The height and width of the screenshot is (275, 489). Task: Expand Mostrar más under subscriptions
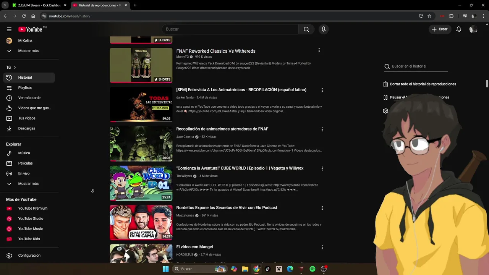pyautogui.click(x=29, y=51)
